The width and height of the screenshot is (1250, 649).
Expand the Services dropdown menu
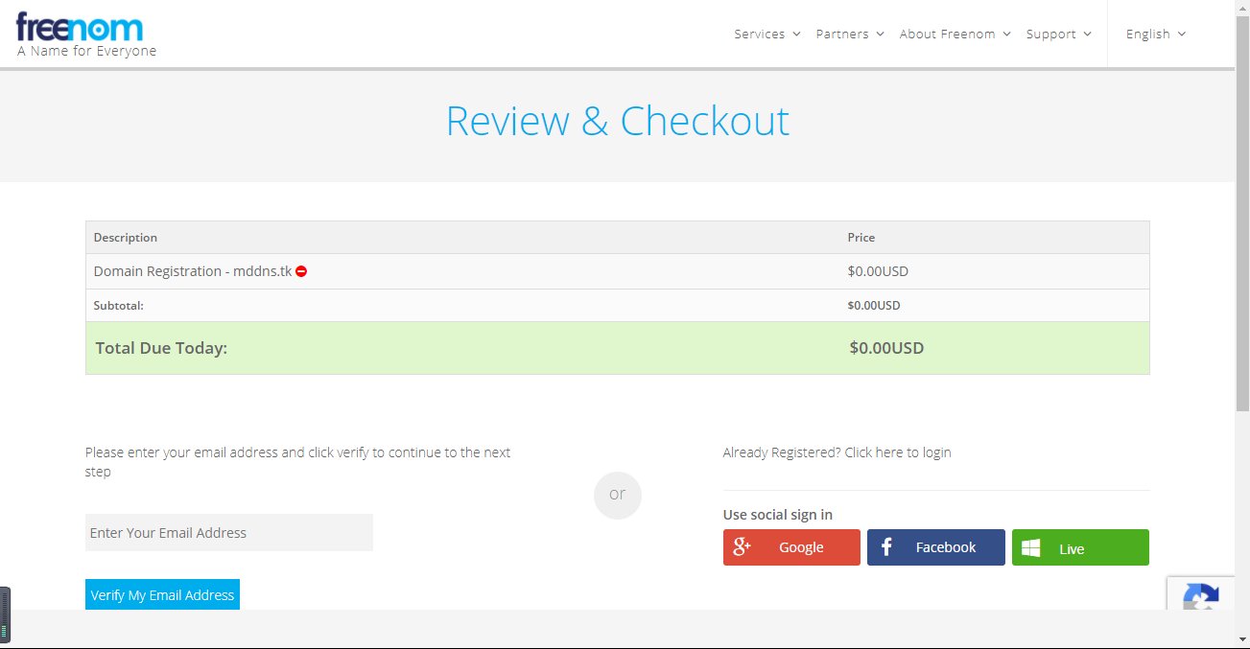tap(767, 34)
